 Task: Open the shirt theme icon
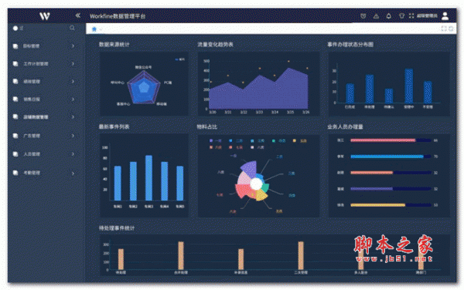401,16
